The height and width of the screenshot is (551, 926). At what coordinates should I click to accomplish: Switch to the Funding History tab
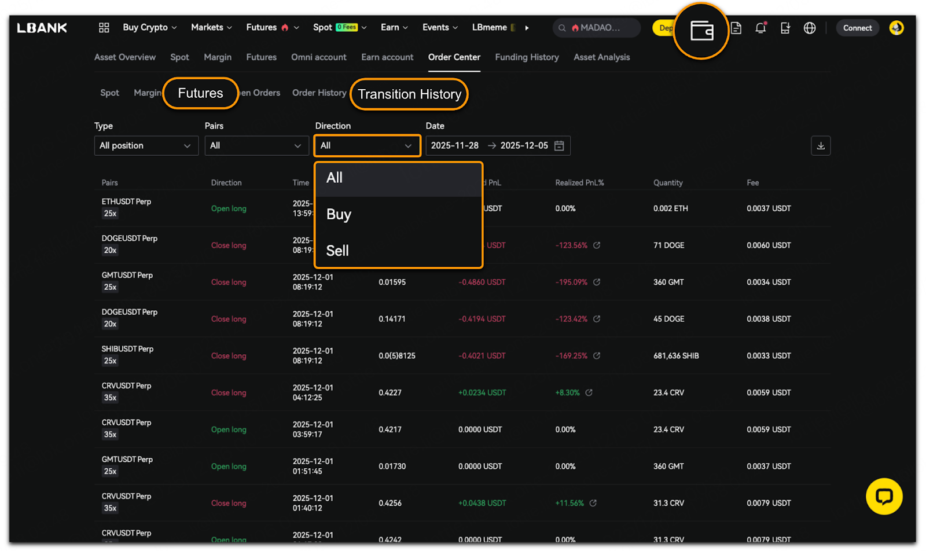(527, 57)
